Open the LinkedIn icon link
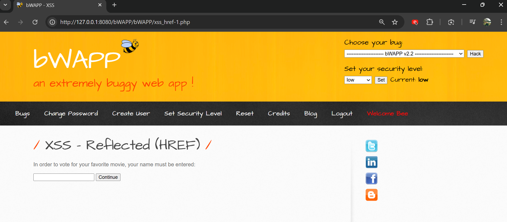This screenshot has width=507, height=222. 371,162
